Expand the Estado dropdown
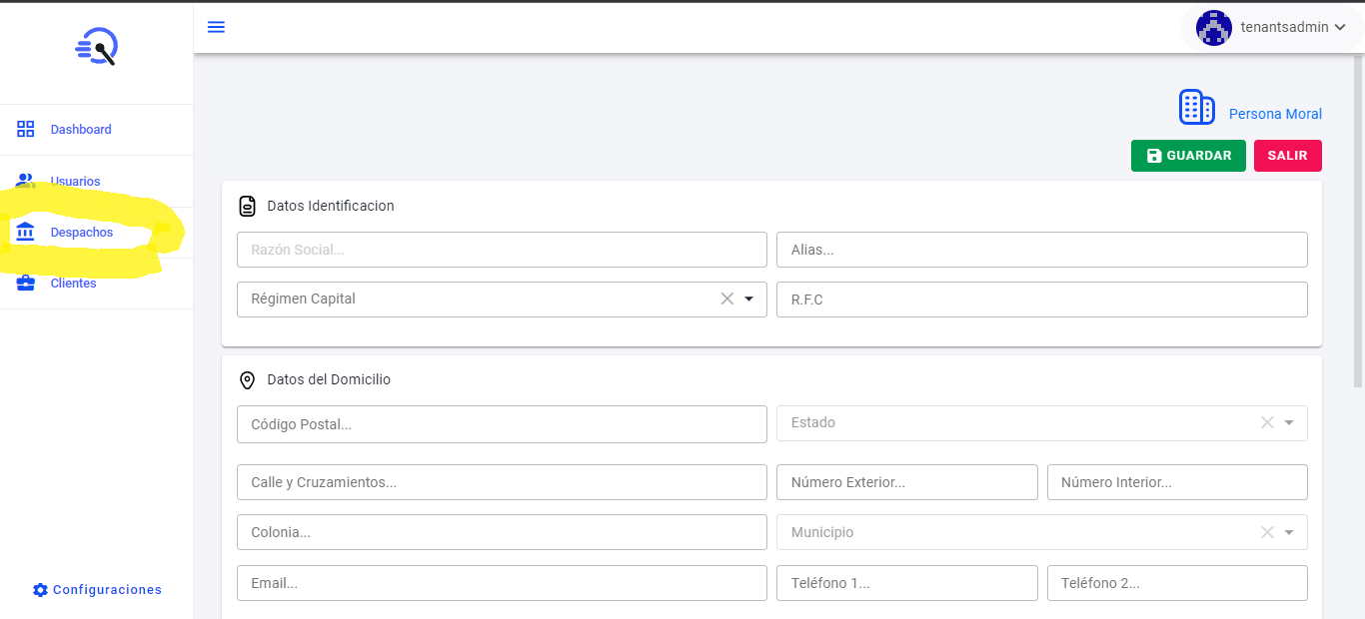This screenshot has height=619, width=1365. (1289, 422)
